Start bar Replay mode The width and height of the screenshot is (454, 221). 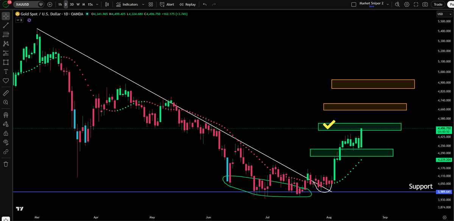coord(188,5)
